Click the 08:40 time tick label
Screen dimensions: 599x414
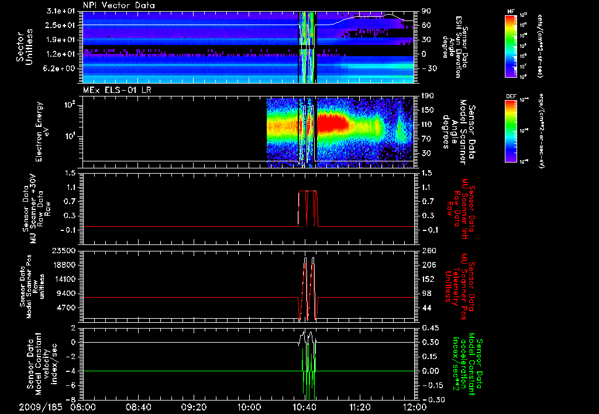[138, 407]
